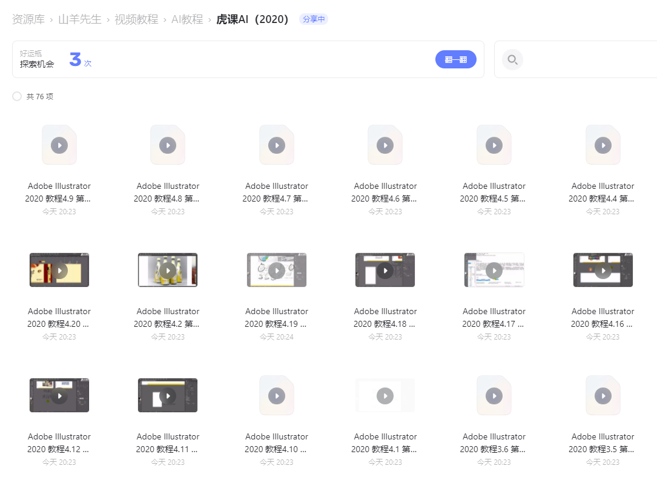Go to 资源库 in the breadcrumb
The image size is (657, 480).
tap(28, 19)
